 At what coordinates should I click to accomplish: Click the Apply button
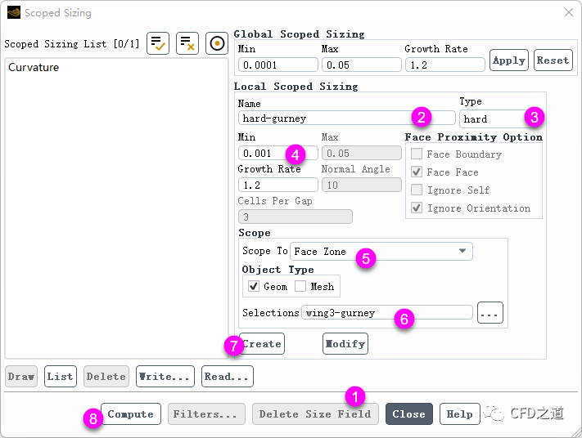509,60
